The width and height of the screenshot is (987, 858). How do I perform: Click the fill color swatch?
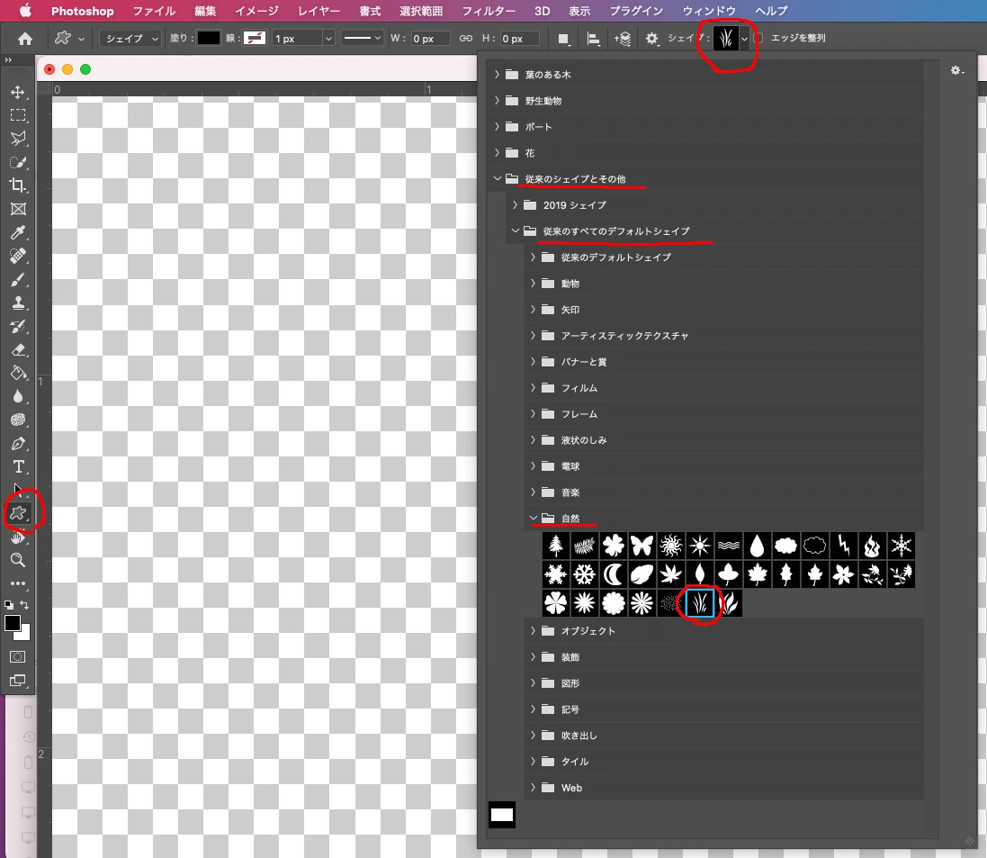pyautogui.click(x=209, y=39)
